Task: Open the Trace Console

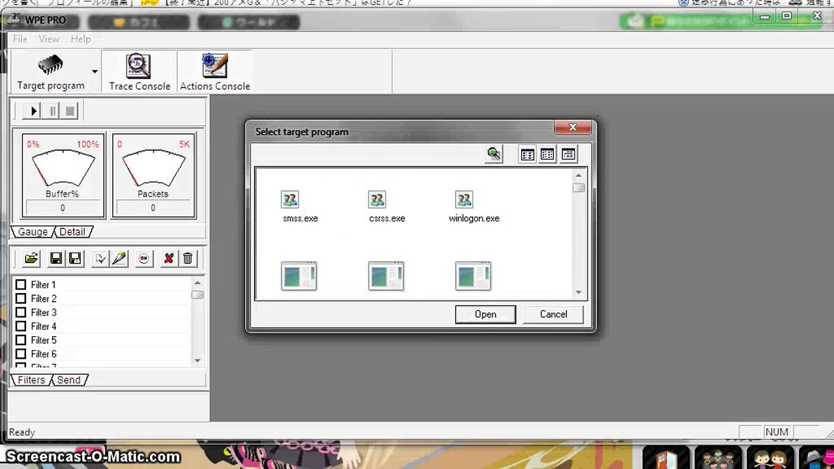Action: [x=139, y=72]
